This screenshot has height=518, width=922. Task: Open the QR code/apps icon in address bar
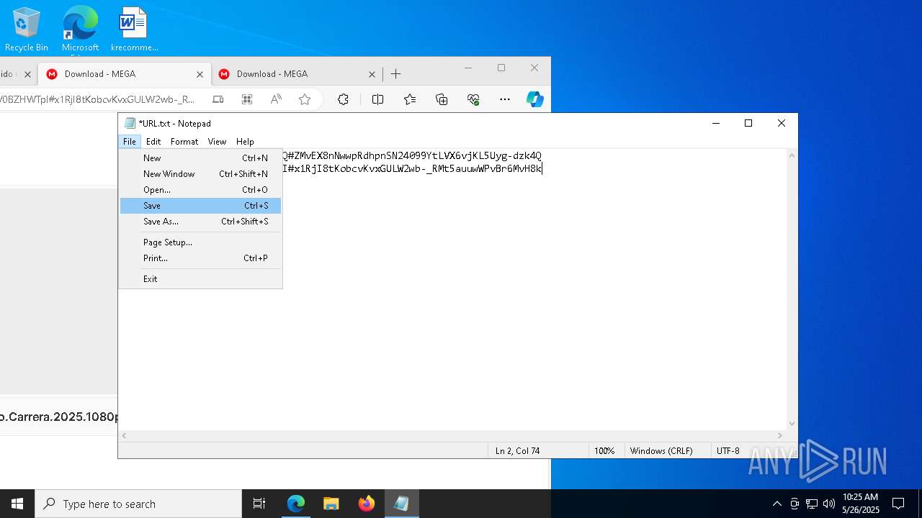point(247,99)
